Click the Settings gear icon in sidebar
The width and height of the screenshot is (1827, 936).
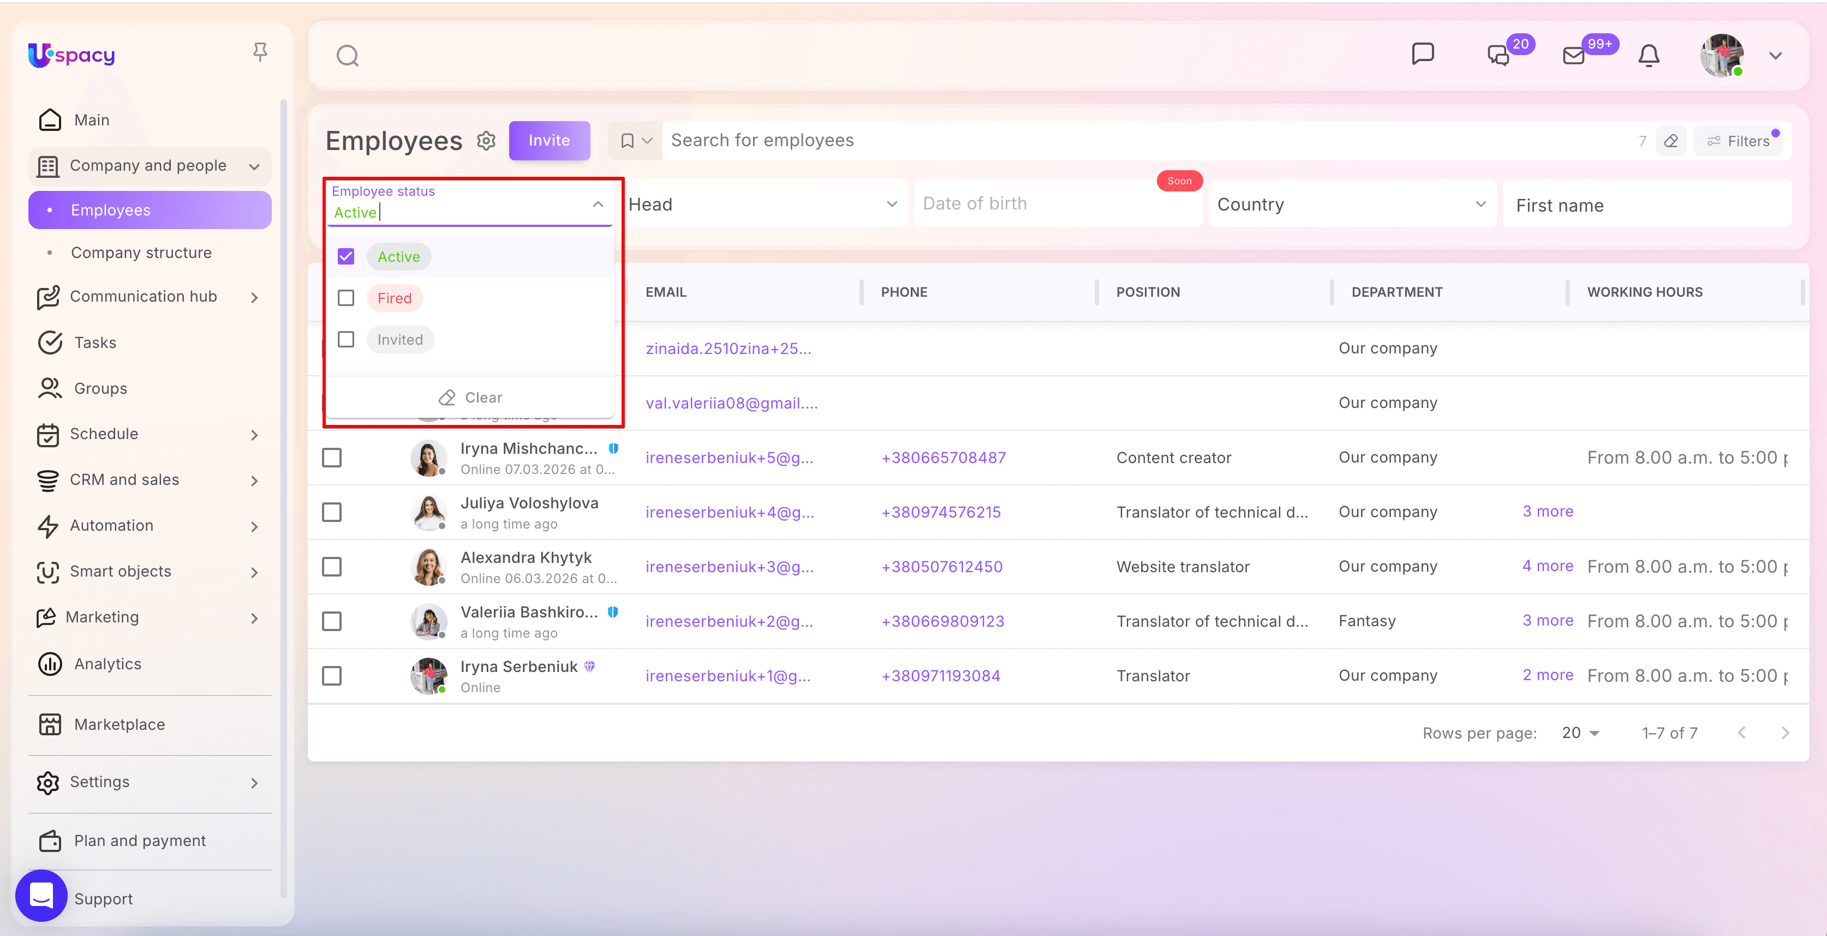click(48, 782)
